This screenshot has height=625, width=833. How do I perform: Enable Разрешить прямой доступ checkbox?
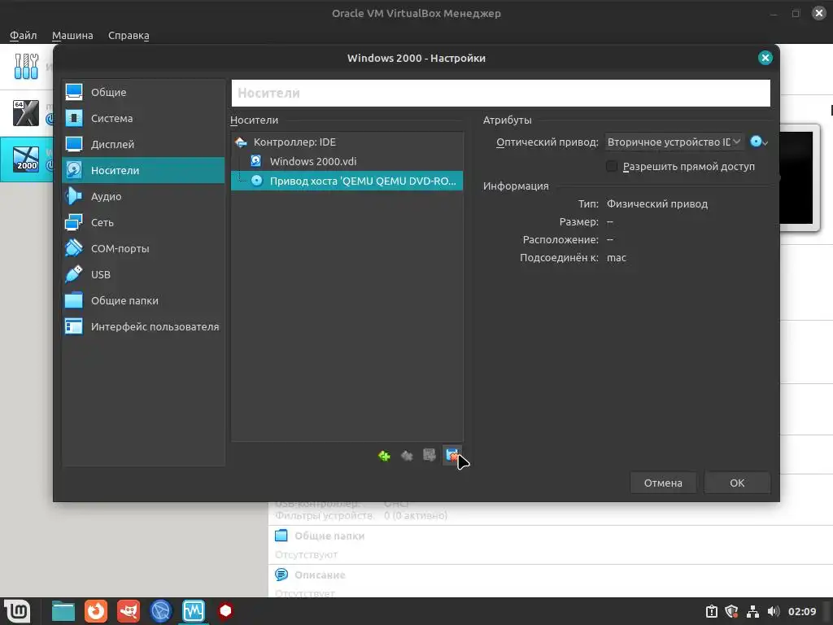pyautogui.click(x=612, y=166)
